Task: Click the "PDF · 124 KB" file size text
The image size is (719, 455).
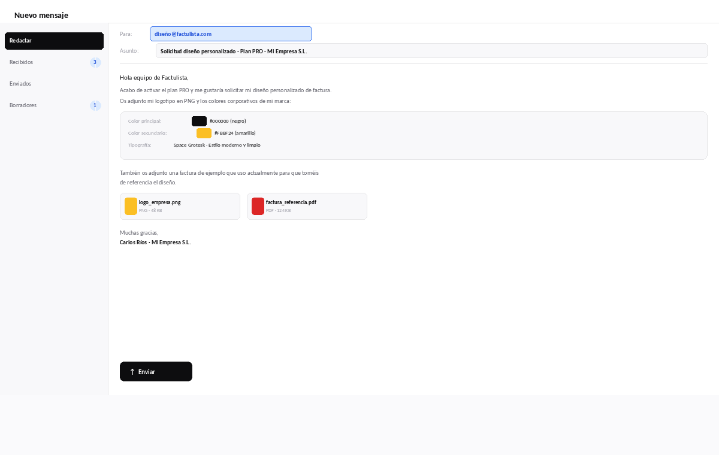Action: coord(279,211)
